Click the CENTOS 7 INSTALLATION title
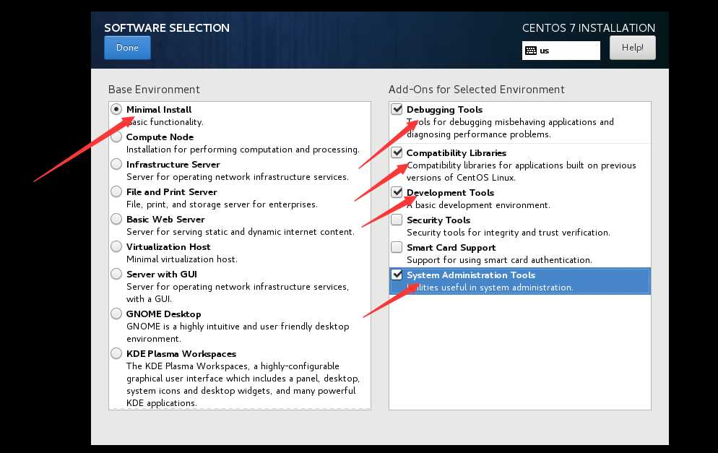 [x=589, y=28]
